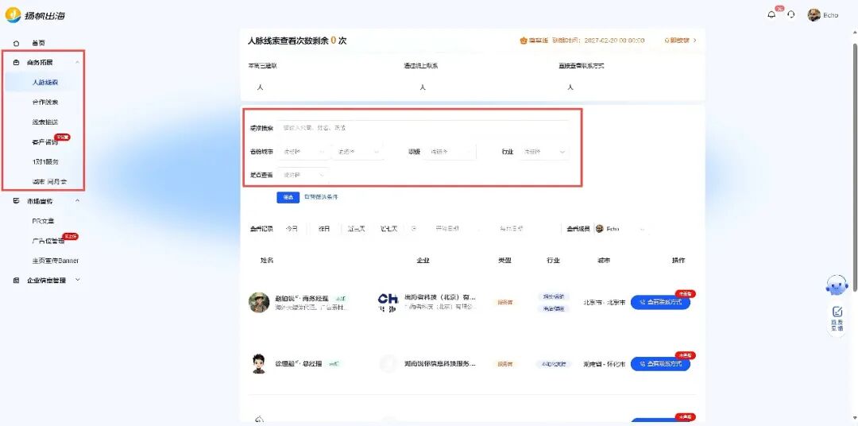Image resolution: width=858 pixels, height=426 pixels.
Task: Click view contact button in 北京市 row
Action: (x=660, y=302)
